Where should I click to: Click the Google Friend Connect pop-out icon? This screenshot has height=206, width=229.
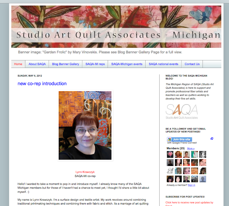(212, 138)
